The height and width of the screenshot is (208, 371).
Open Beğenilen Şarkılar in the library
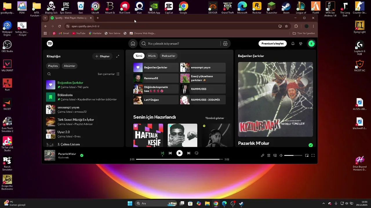coord(83,85)
